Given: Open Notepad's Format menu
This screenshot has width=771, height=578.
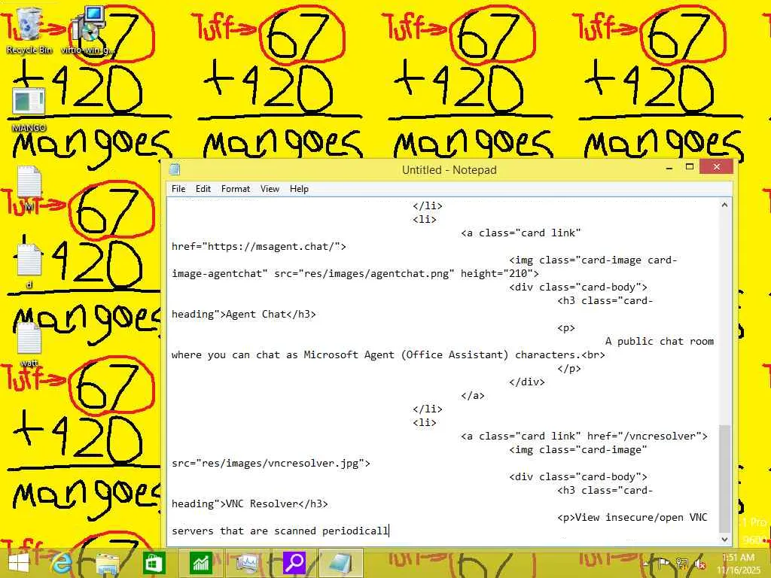Looking at the screenshot, I should click(236, 189).
